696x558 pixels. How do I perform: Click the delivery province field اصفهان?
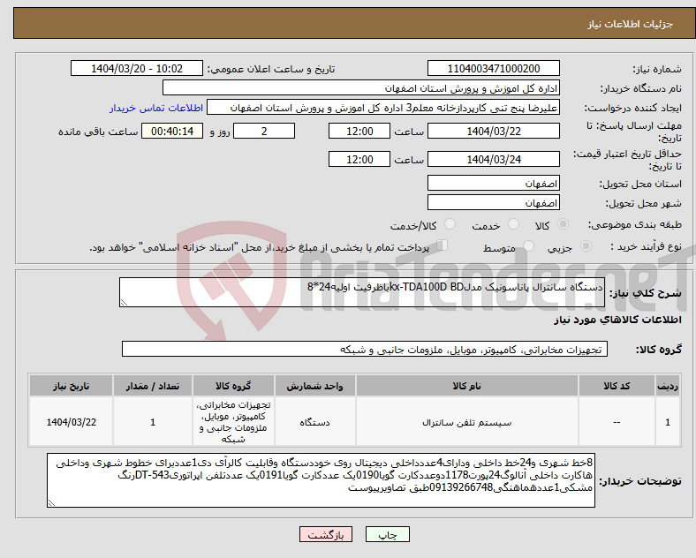493,183
